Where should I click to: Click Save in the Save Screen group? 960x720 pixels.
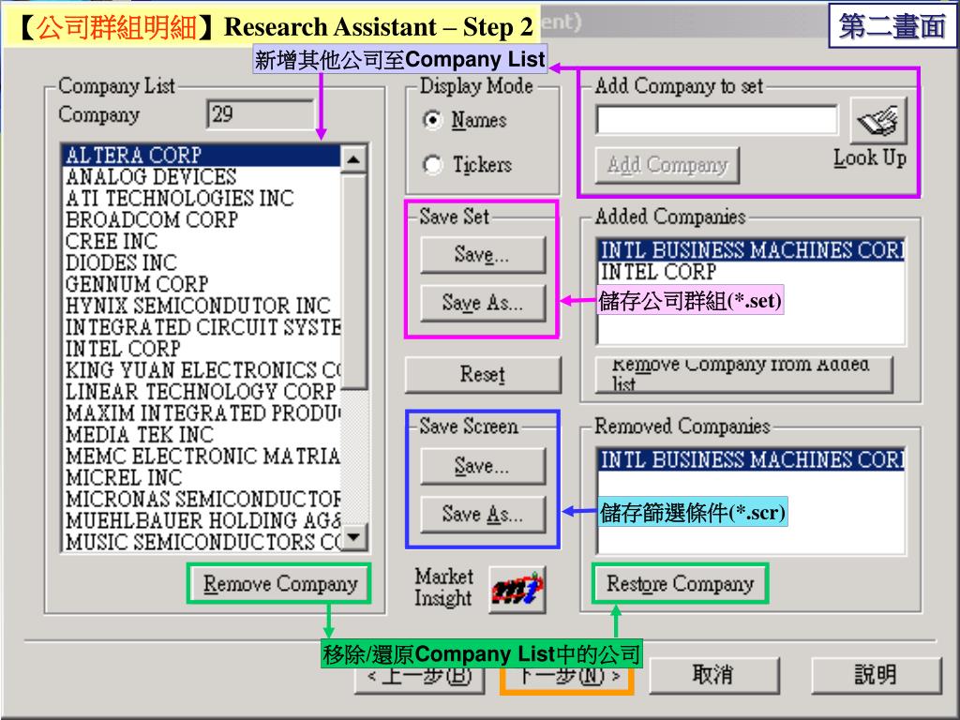(x=483, y=466)
